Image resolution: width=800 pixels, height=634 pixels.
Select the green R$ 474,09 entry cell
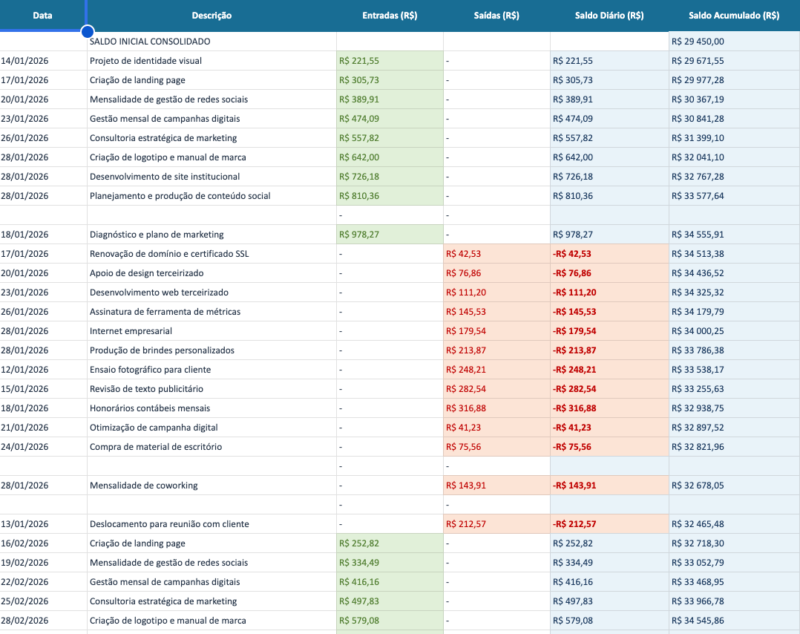390,119
